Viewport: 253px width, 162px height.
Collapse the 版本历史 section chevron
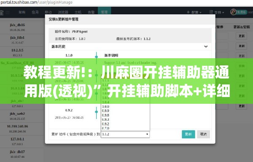[x=206, y=47]
